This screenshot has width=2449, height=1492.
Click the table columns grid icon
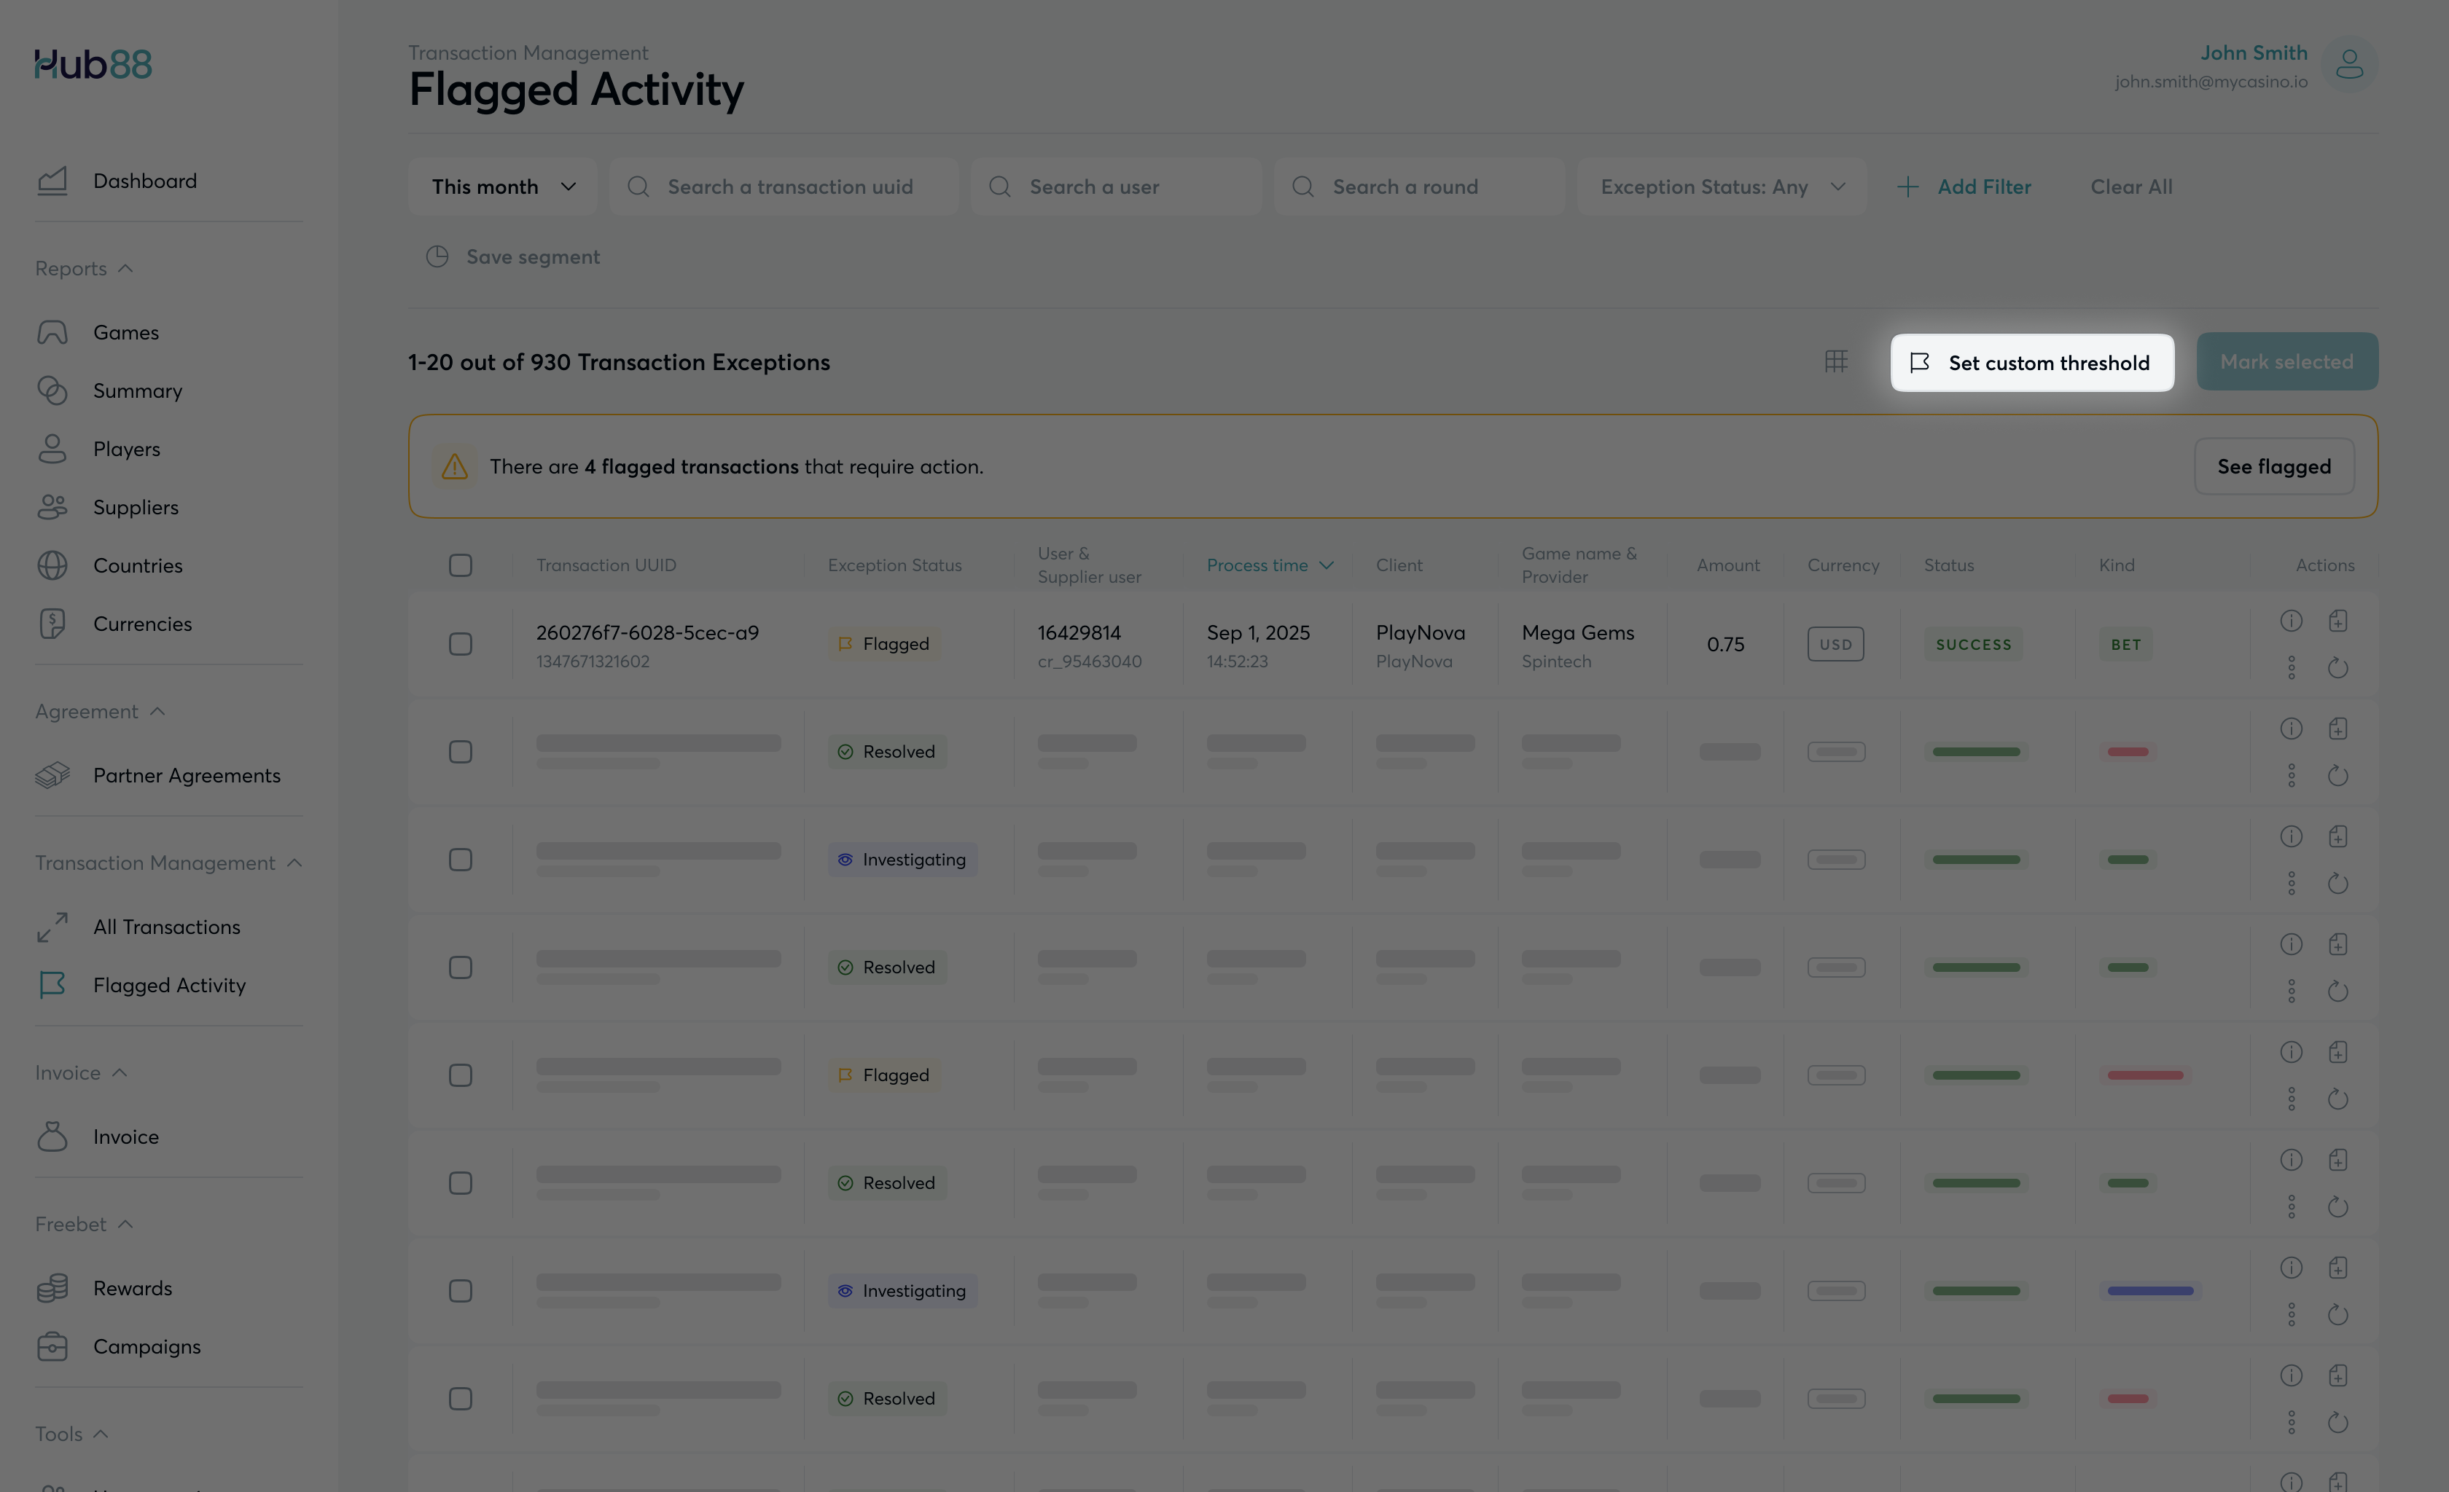[1836, 361]
